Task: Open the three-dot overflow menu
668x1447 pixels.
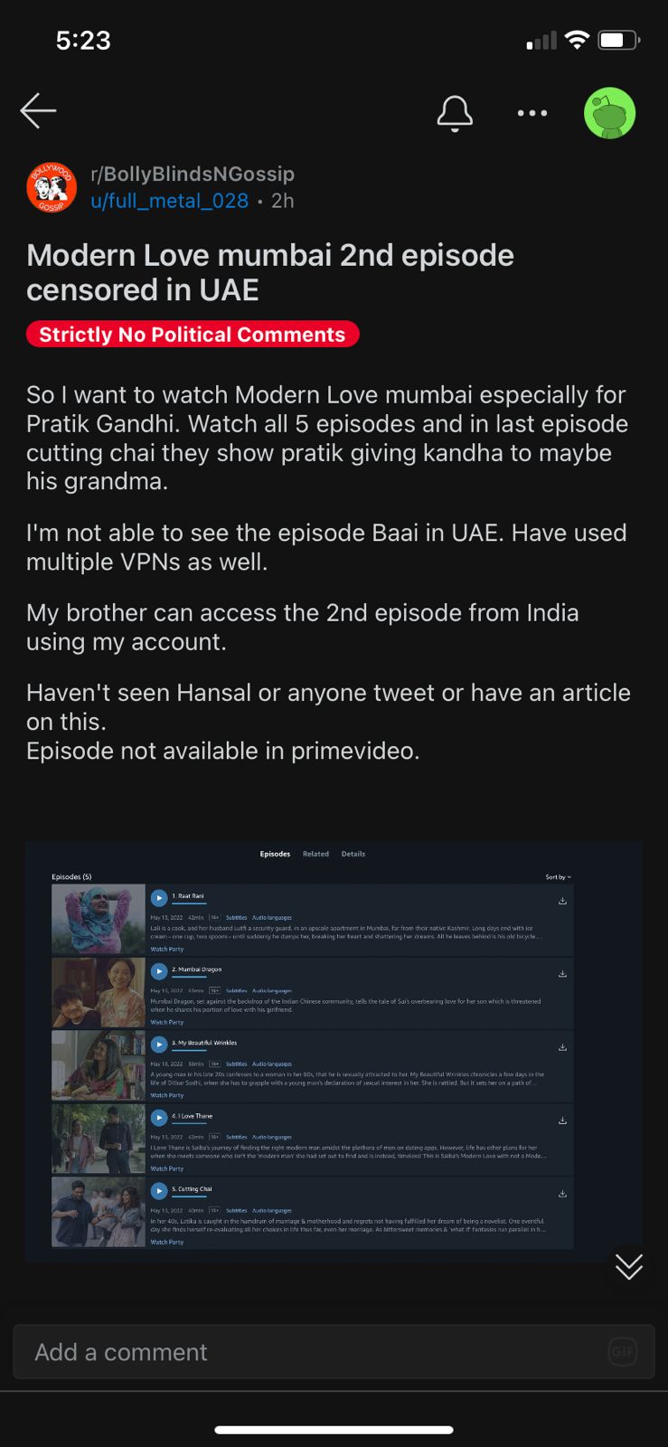Action: coord(532,113)
